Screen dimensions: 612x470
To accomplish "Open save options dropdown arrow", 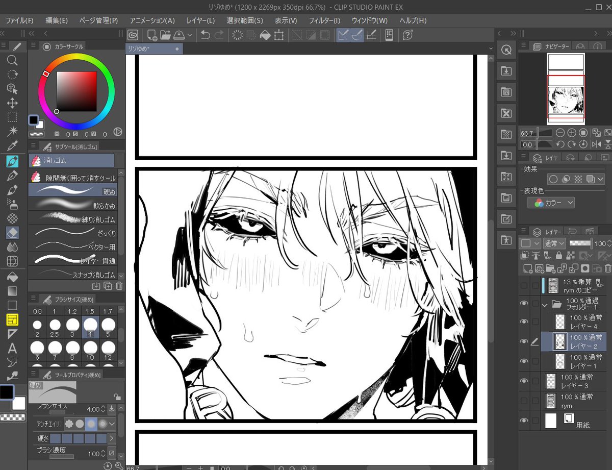I will (x=190, y=35).
